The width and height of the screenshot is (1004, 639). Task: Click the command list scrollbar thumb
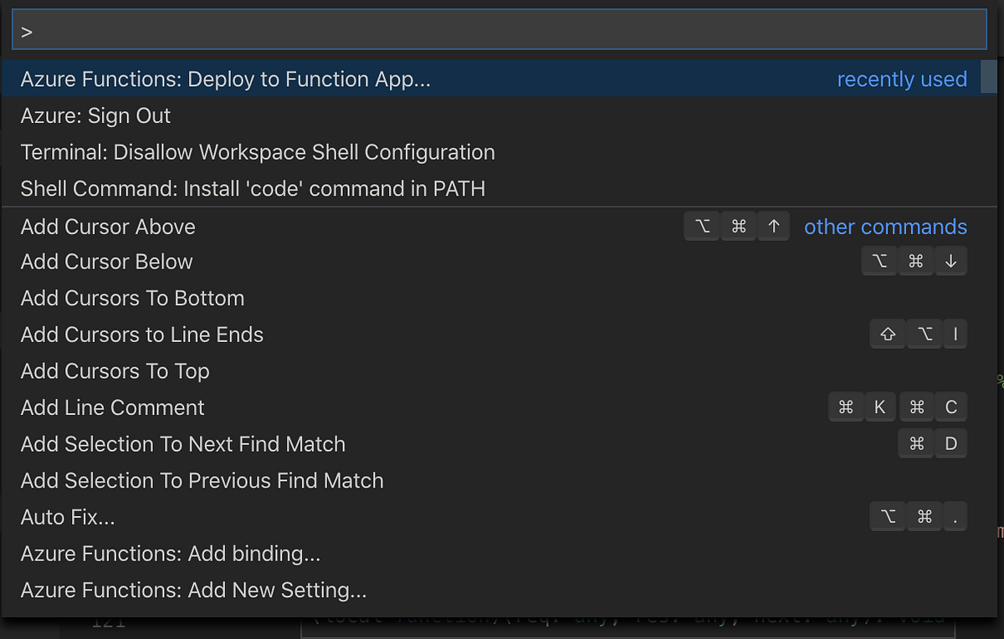point(988,78)
